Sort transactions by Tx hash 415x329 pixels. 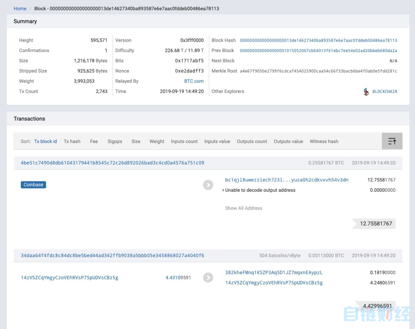pos(72,141)
